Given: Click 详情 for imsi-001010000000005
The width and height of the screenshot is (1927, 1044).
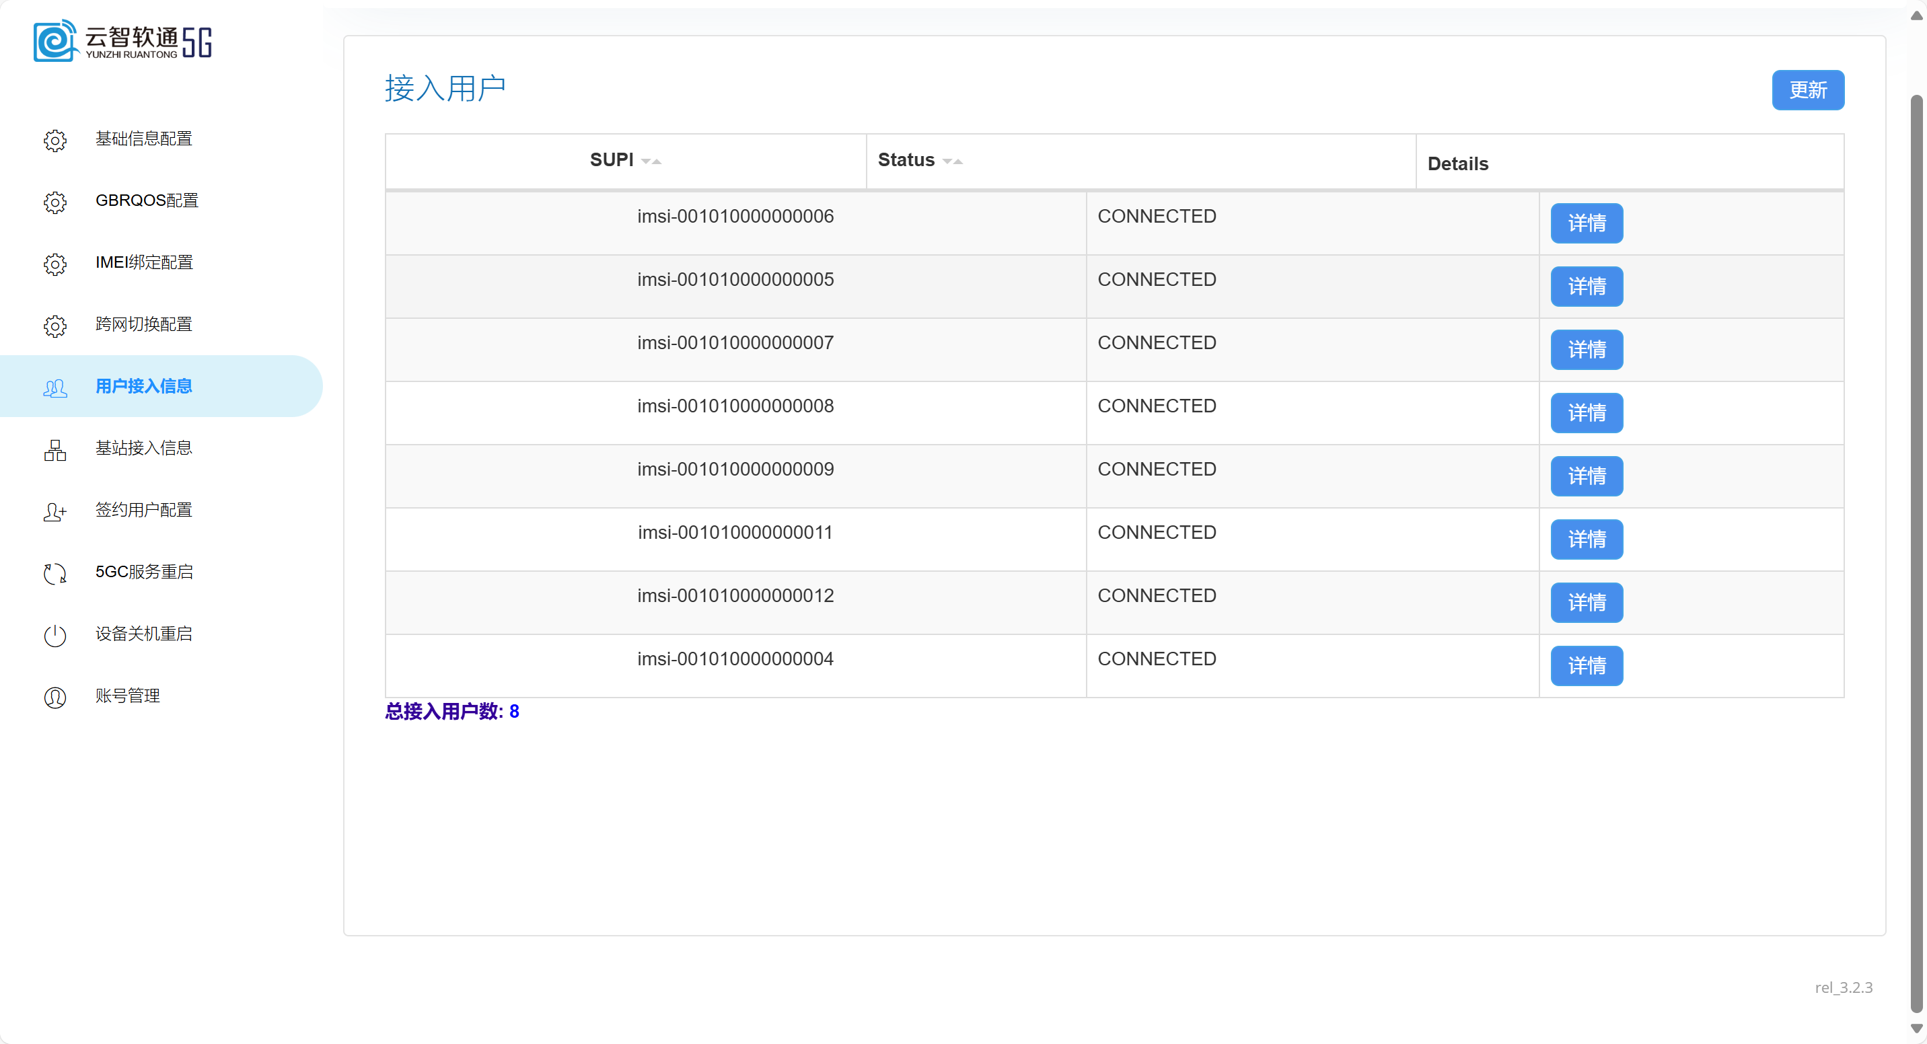Looking at the screenshot, I should pos(1586,287).
